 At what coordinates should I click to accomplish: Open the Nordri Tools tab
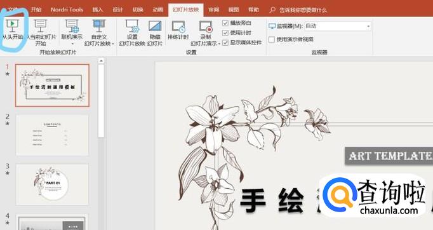click(x=67, y=10)
